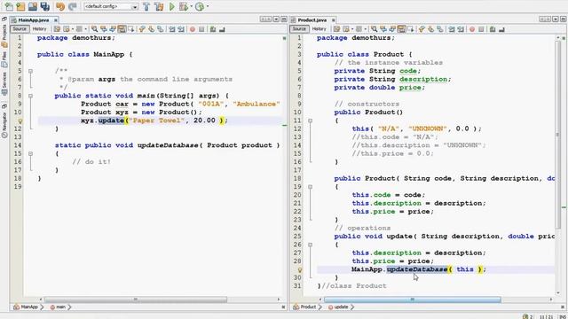The height and width of the screenshot is (319, 568).
Task: Open a project via the toolbar icon
Action: pyautogui.click(x=33, y=6)
